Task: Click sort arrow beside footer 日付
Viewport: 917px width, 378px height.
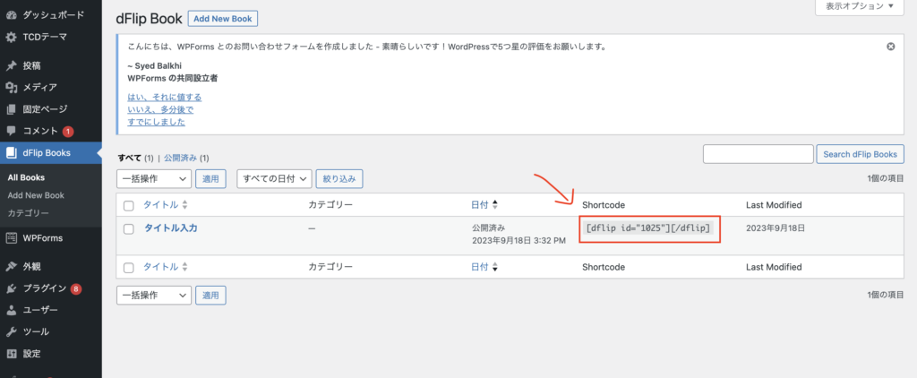Action: 494,267
